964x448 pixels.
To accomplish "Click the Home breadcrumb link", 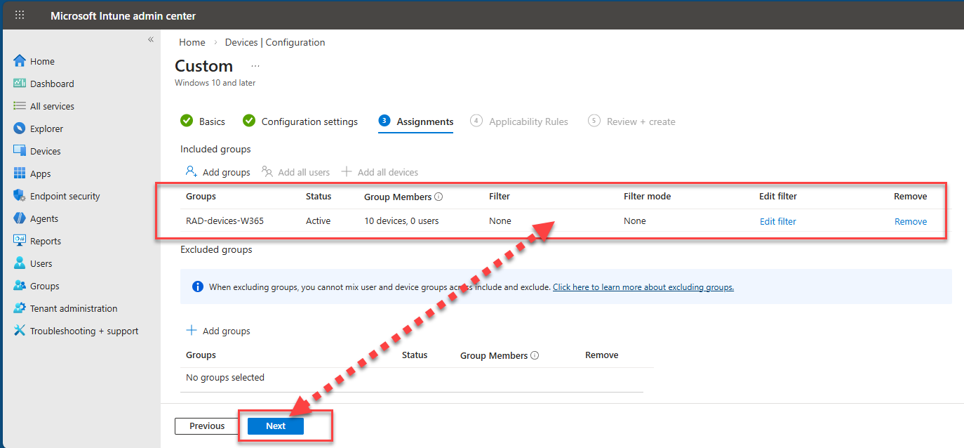I will (192, 42).
